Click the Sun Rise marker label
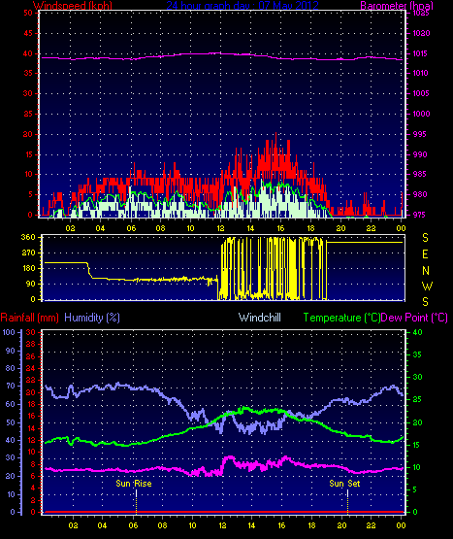This screenshot has height=539, width=453. tap(134, 484)
